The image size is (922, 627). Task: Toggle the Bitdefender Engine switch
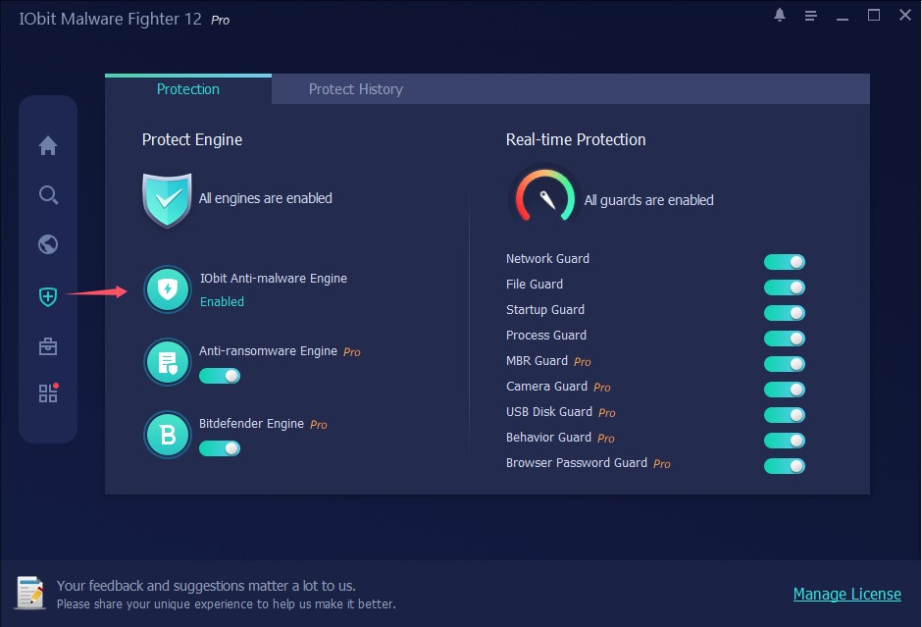coord(220,448)
